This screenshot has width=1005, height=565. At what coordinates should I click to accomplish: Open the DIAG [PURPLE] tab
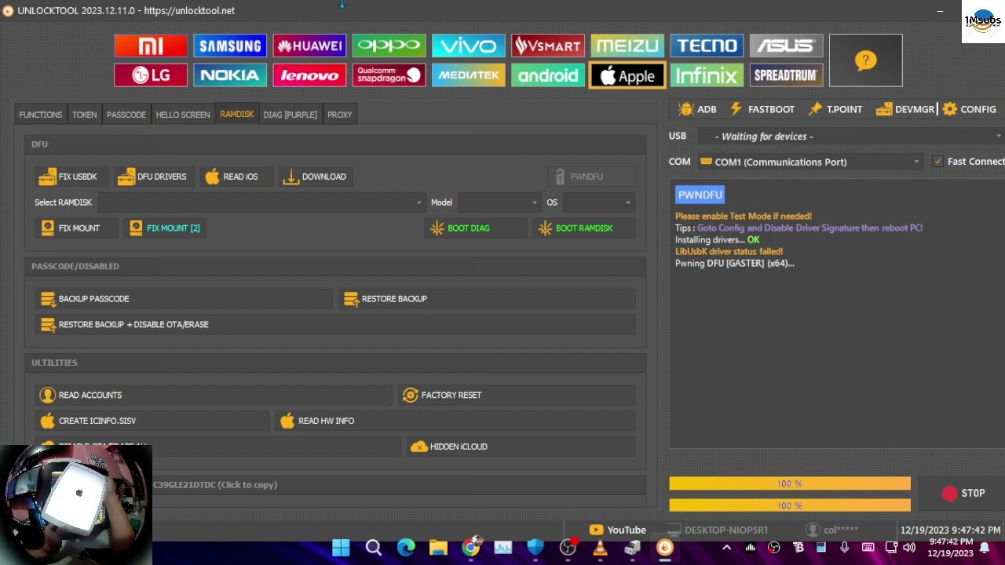coord(291,115)
